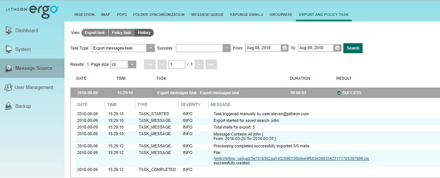Click 'Task triggered manually by user' message
The height and width of the screenshot is (178, 440).
click(x=261, y=114)
